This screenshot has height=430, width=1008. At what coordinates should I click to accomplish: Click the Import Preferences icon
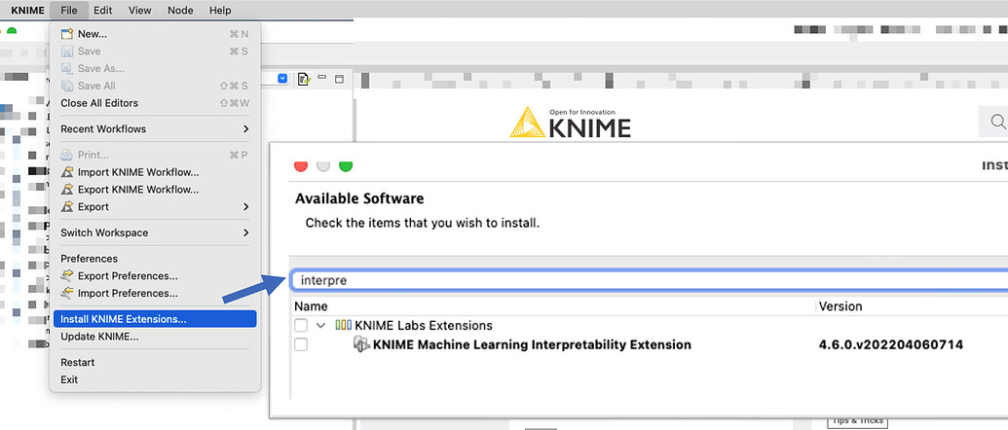(67, 293)
